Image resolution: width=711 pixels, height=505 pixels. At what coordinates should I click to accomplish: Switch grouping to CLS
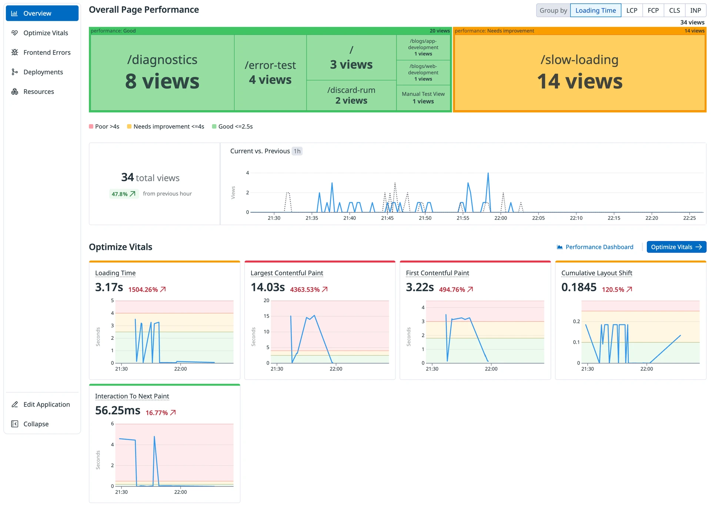click(674, 10)
